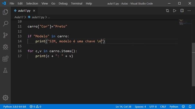Open the Selection menu

tap(32, 3)
